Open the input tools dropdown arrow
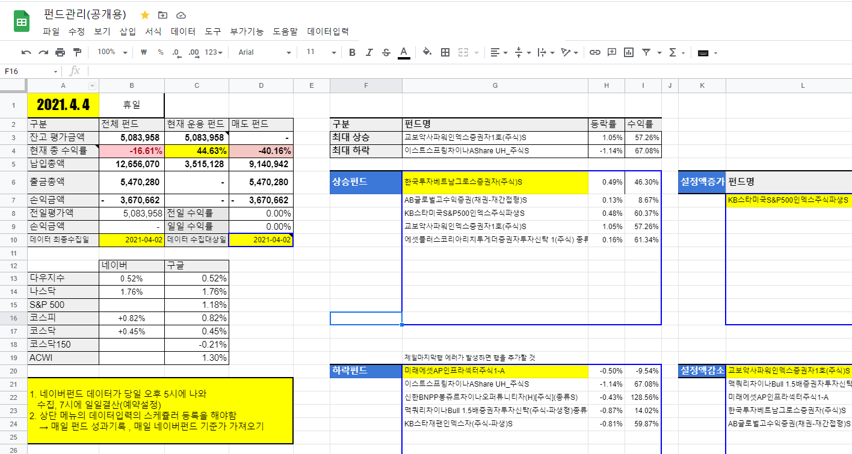This screenshot has height=454, width=852. [x=715, y=53]
